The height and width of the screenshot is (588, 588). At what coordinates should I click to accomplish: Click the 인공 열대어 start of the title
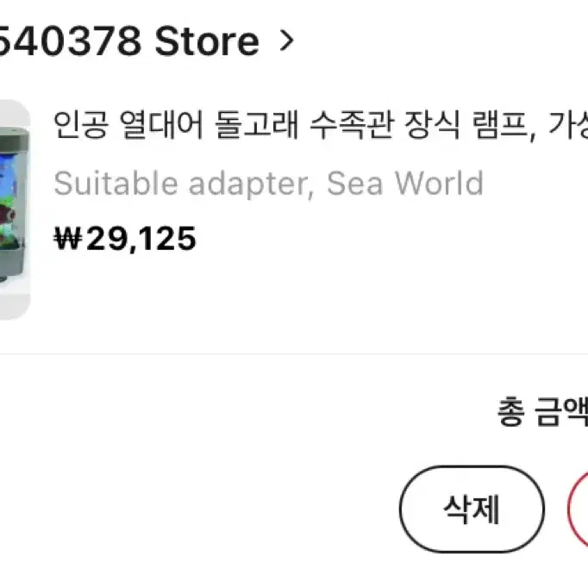pyautogui.click(x=128, y=124)
